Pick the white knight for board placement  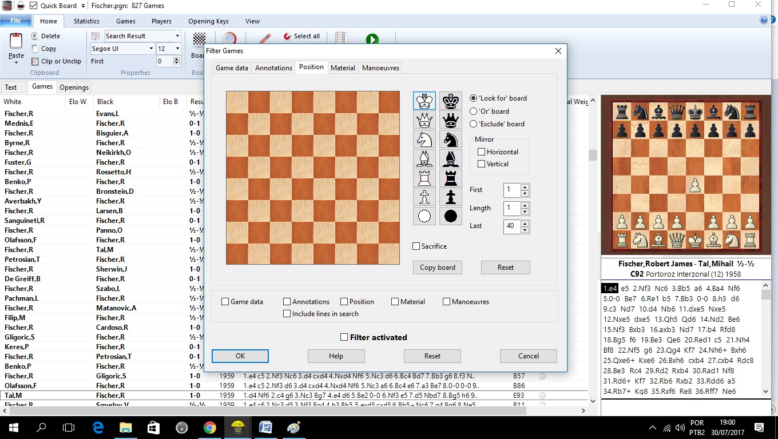pyautogui.click(x=423, y=139)
